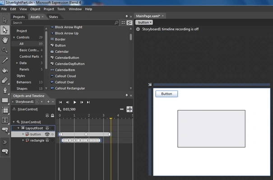Select the Pen tool

5,90
